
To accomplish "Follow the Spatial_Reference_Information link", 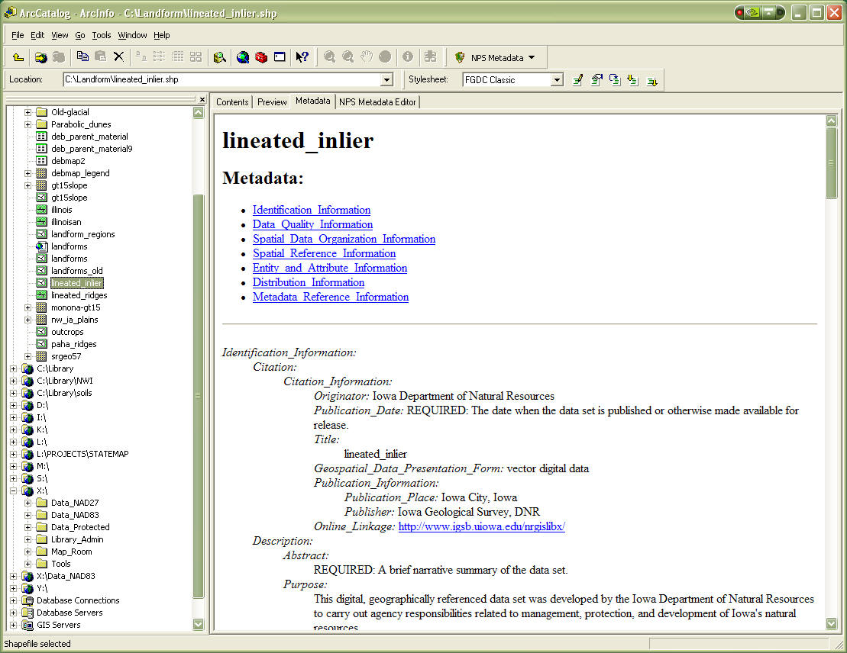I will click(324, 253).
